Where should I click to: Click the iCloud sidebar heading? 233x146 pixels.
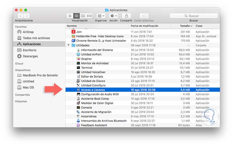point(19,63)
